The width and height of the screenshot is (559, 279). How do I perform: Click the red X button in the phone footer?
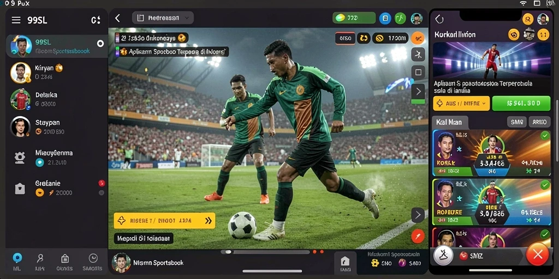pos(538,254)
